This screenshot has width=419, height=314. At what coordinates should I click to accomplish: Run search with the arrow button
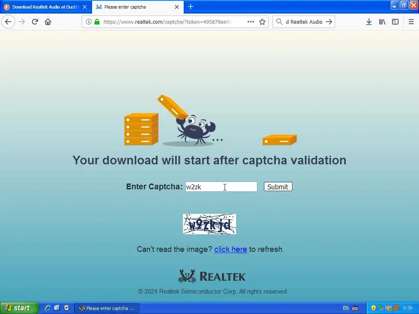[x=329, y=22]
